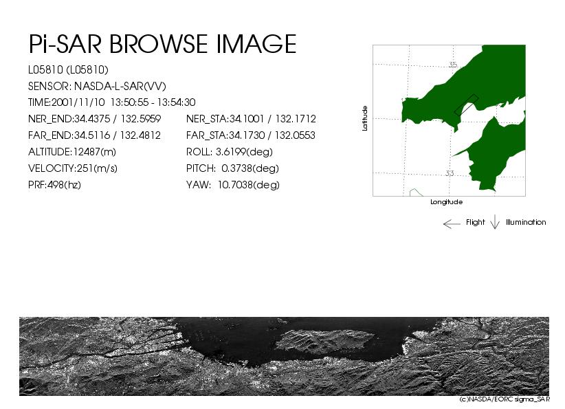This screenshot has height=409, width=565.
Task: Click the 35 latitude gridline label
Action: coord(453,65)
